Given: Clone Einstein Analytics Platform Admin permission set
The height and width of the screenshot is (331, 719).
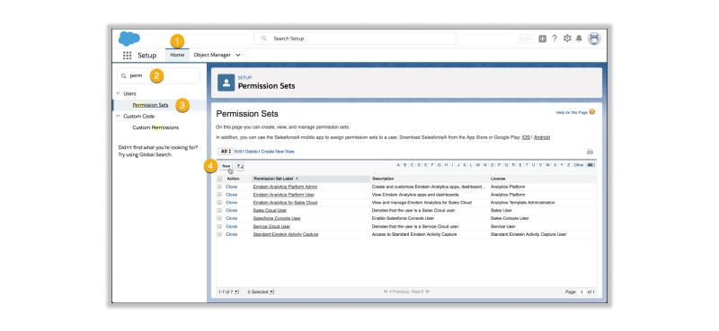Looking at the screenshot, I should [232, 187].
